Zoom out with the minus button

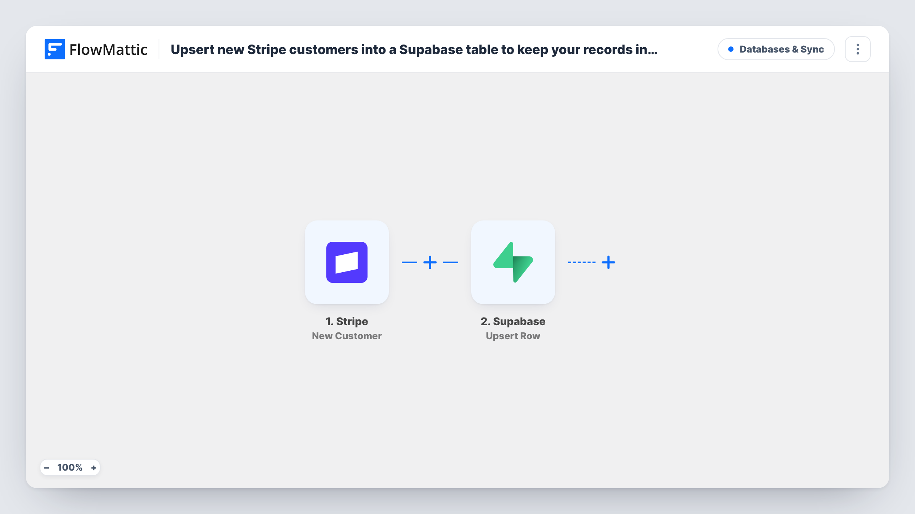pos(47,468)
